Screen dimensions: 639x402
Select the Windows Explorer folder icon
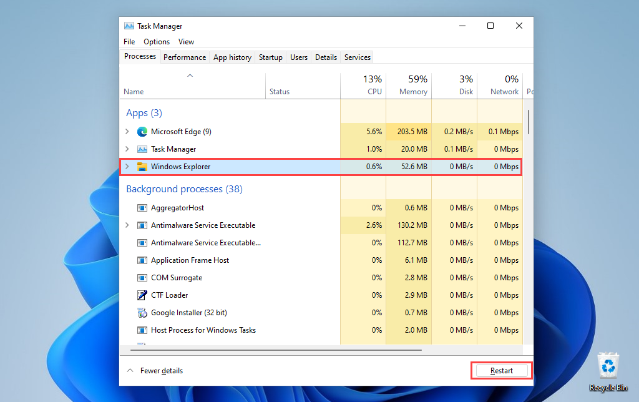click(x=142, y=167)
